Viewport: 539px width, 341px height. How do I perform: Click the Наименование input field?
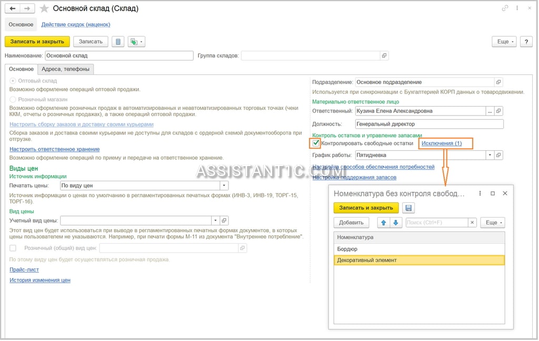click(119, 56)
